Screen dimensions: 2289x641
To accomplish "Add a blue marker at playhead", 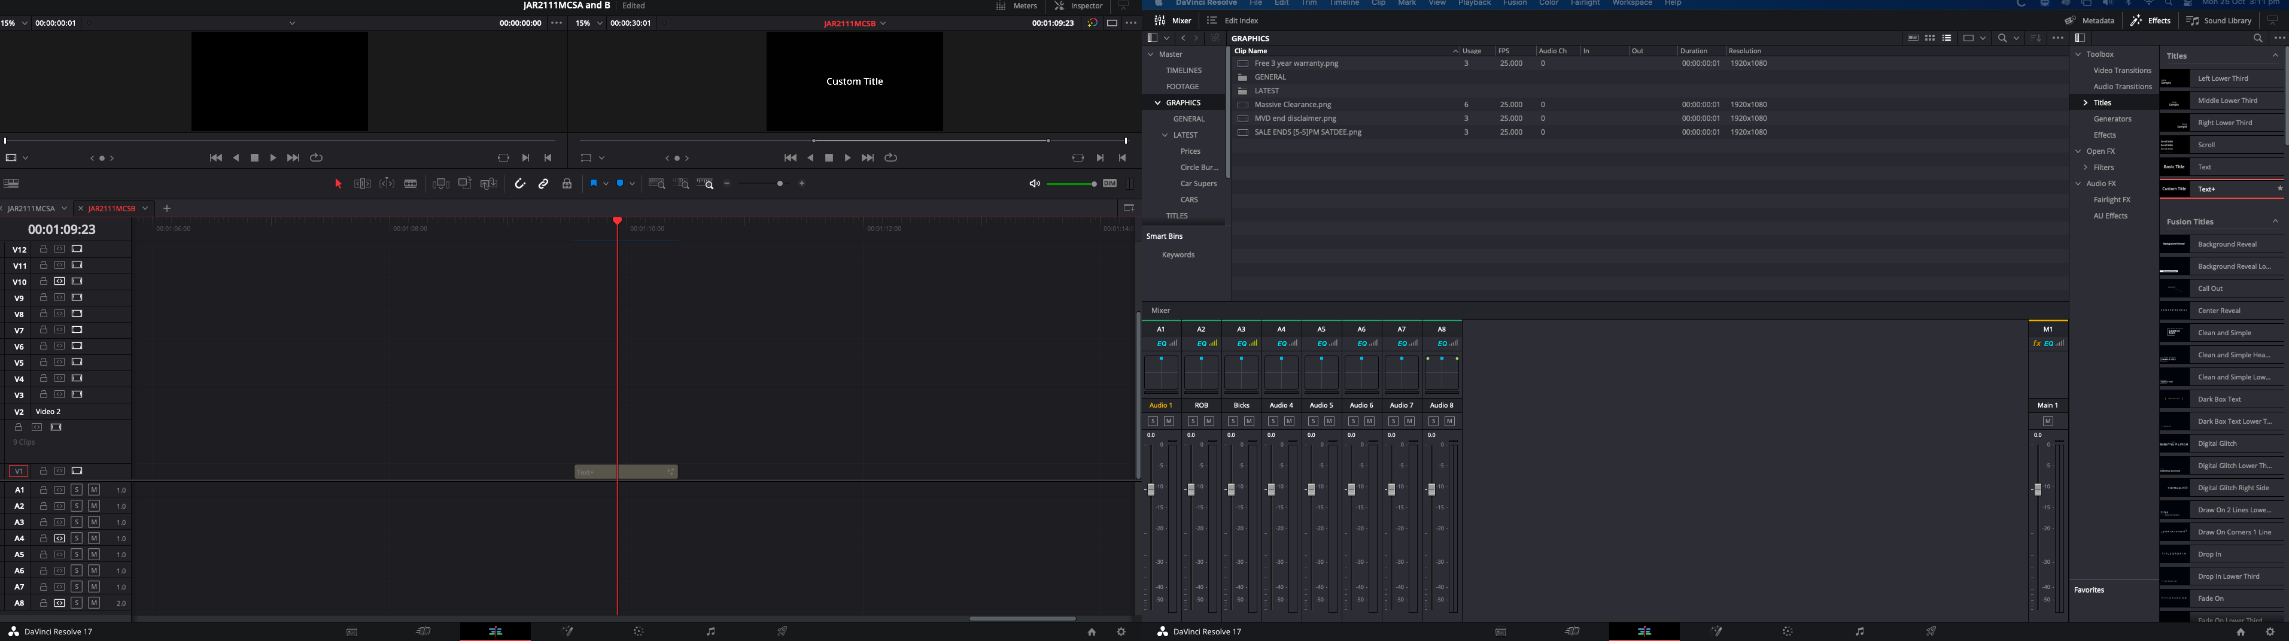I will 620,183.
